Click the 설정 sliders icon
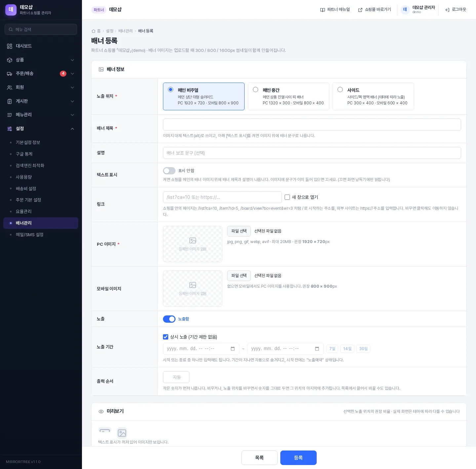 pyautogui.click(x=10, y=129)
